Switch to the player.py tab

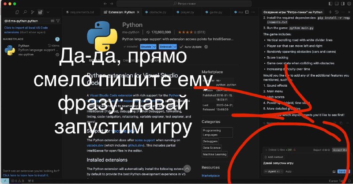[x=185, y=12]
